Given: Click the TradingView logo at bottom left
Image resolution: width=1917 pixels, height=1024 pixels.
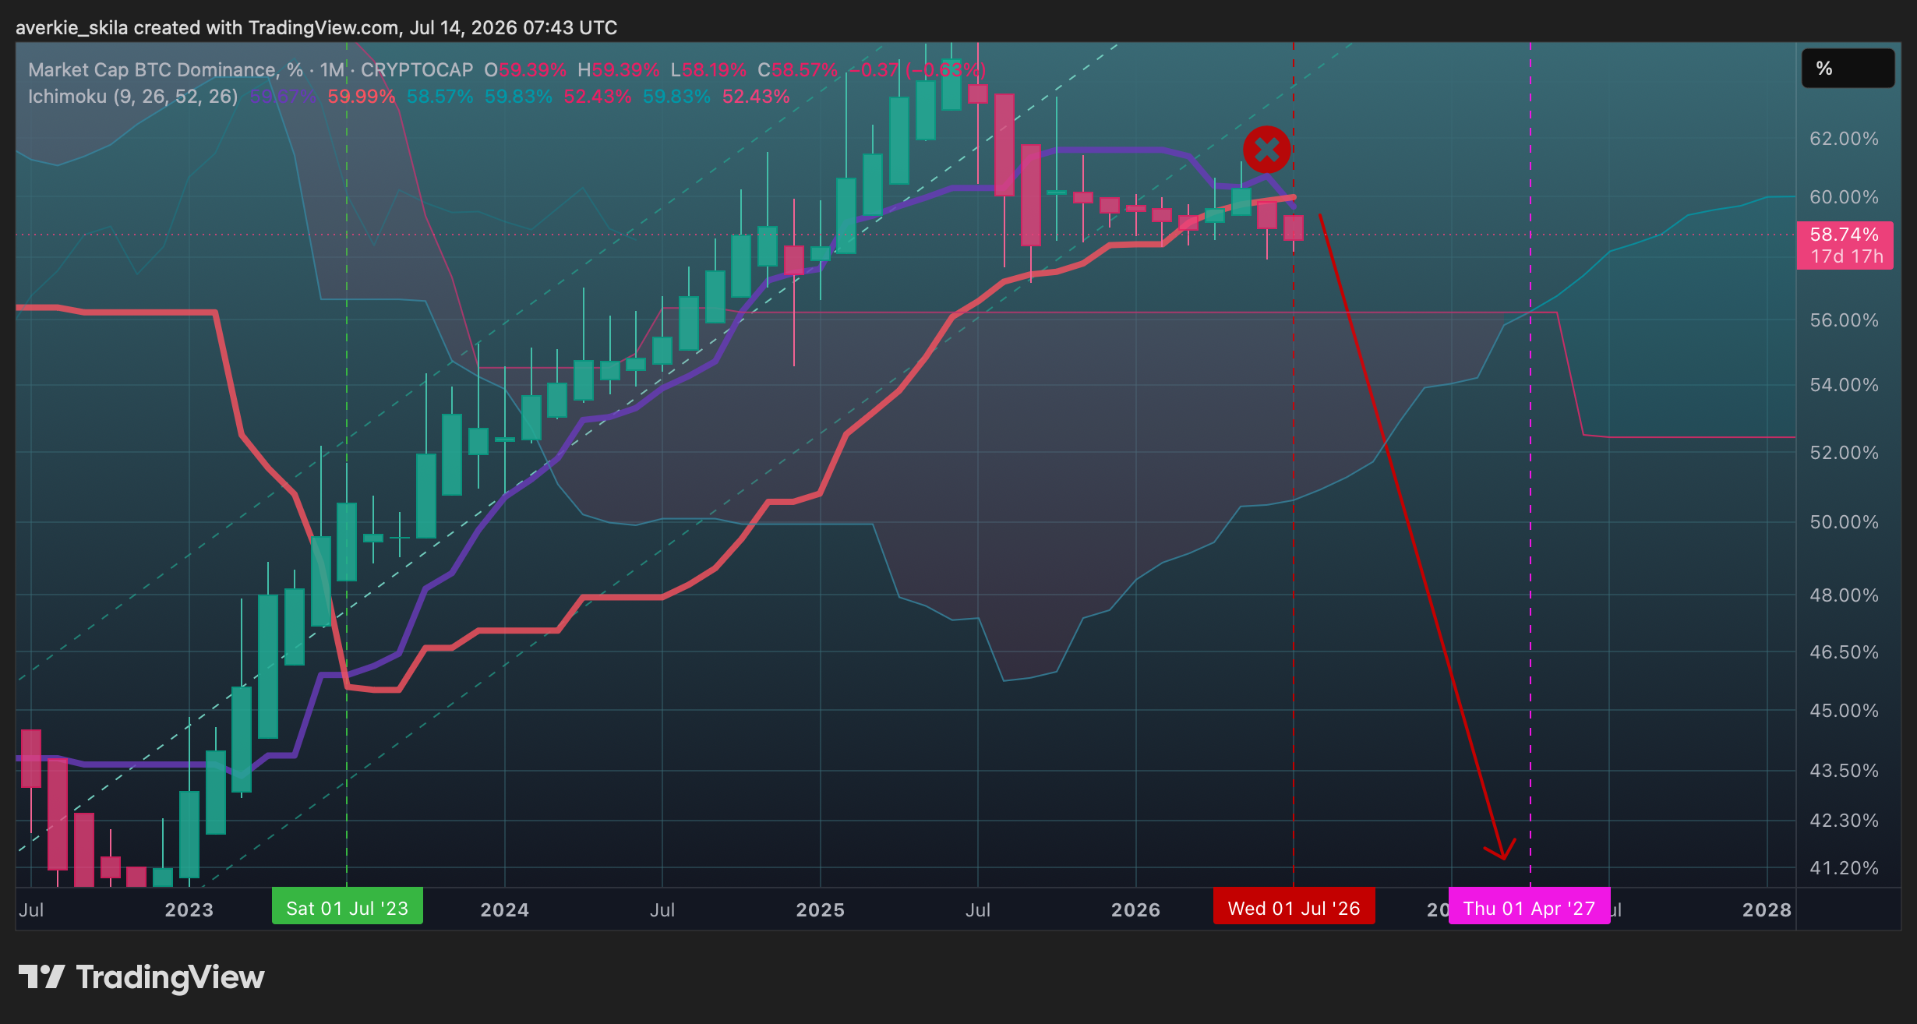Looking at the screenshot, I should pos(141,977).
